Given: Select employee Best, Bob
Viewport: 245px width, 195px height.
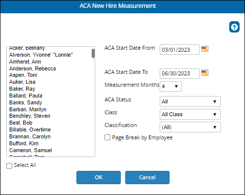Looking at the screenshot, I should (x=21, y=123).
